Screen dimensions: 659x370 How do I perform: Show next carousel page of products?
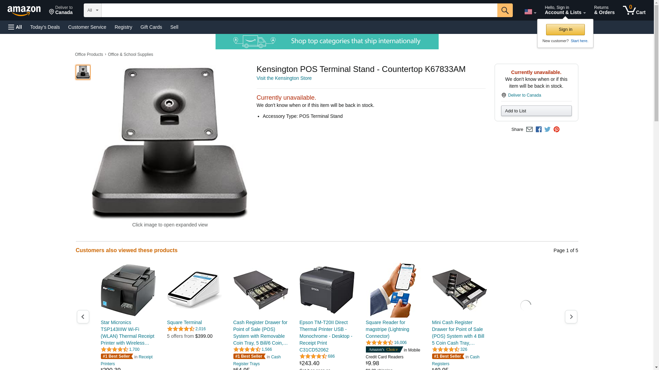click(571, 317)
